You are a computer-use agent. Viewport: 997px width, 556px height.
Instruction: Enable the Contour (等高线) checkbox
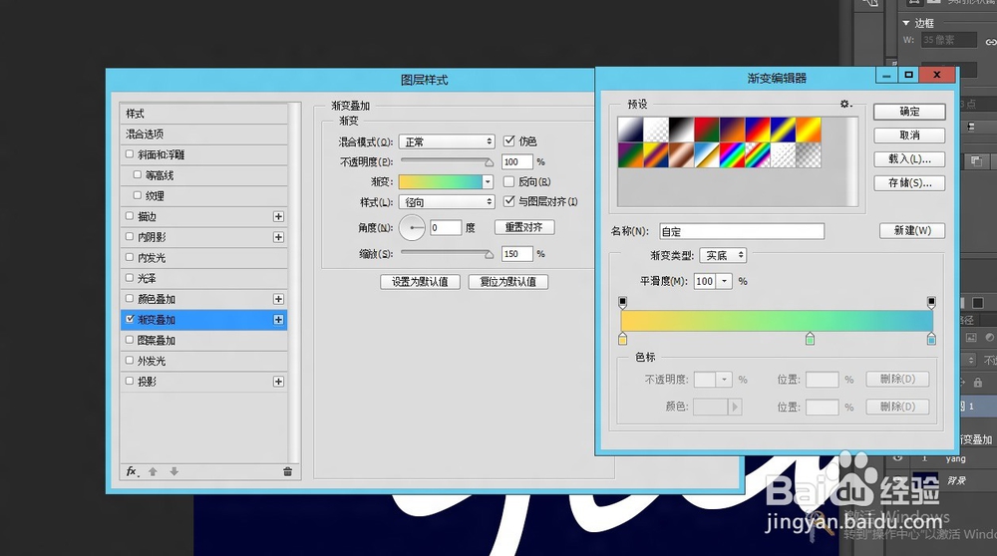point(138,174)
